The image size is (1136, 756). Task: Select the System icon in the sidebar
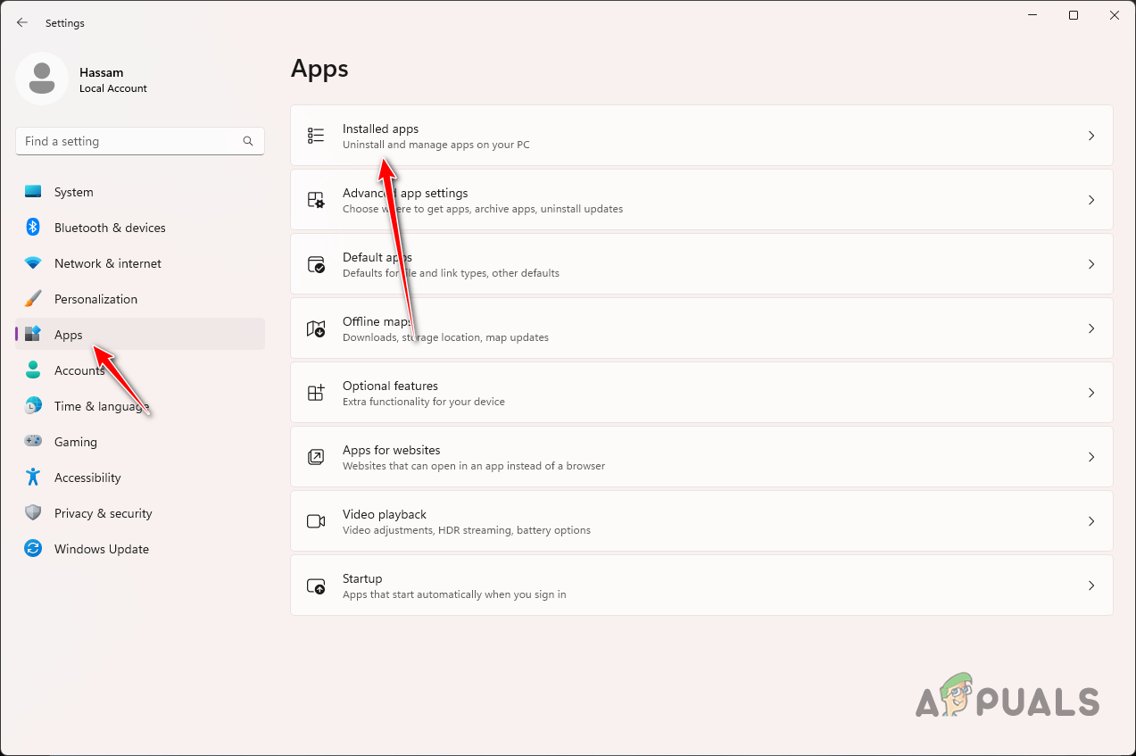click(x=32, y=192)
